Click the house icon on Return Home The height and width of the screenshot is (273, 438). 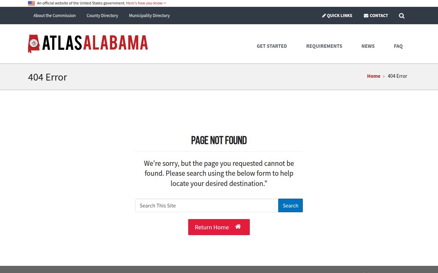point(238,227)
